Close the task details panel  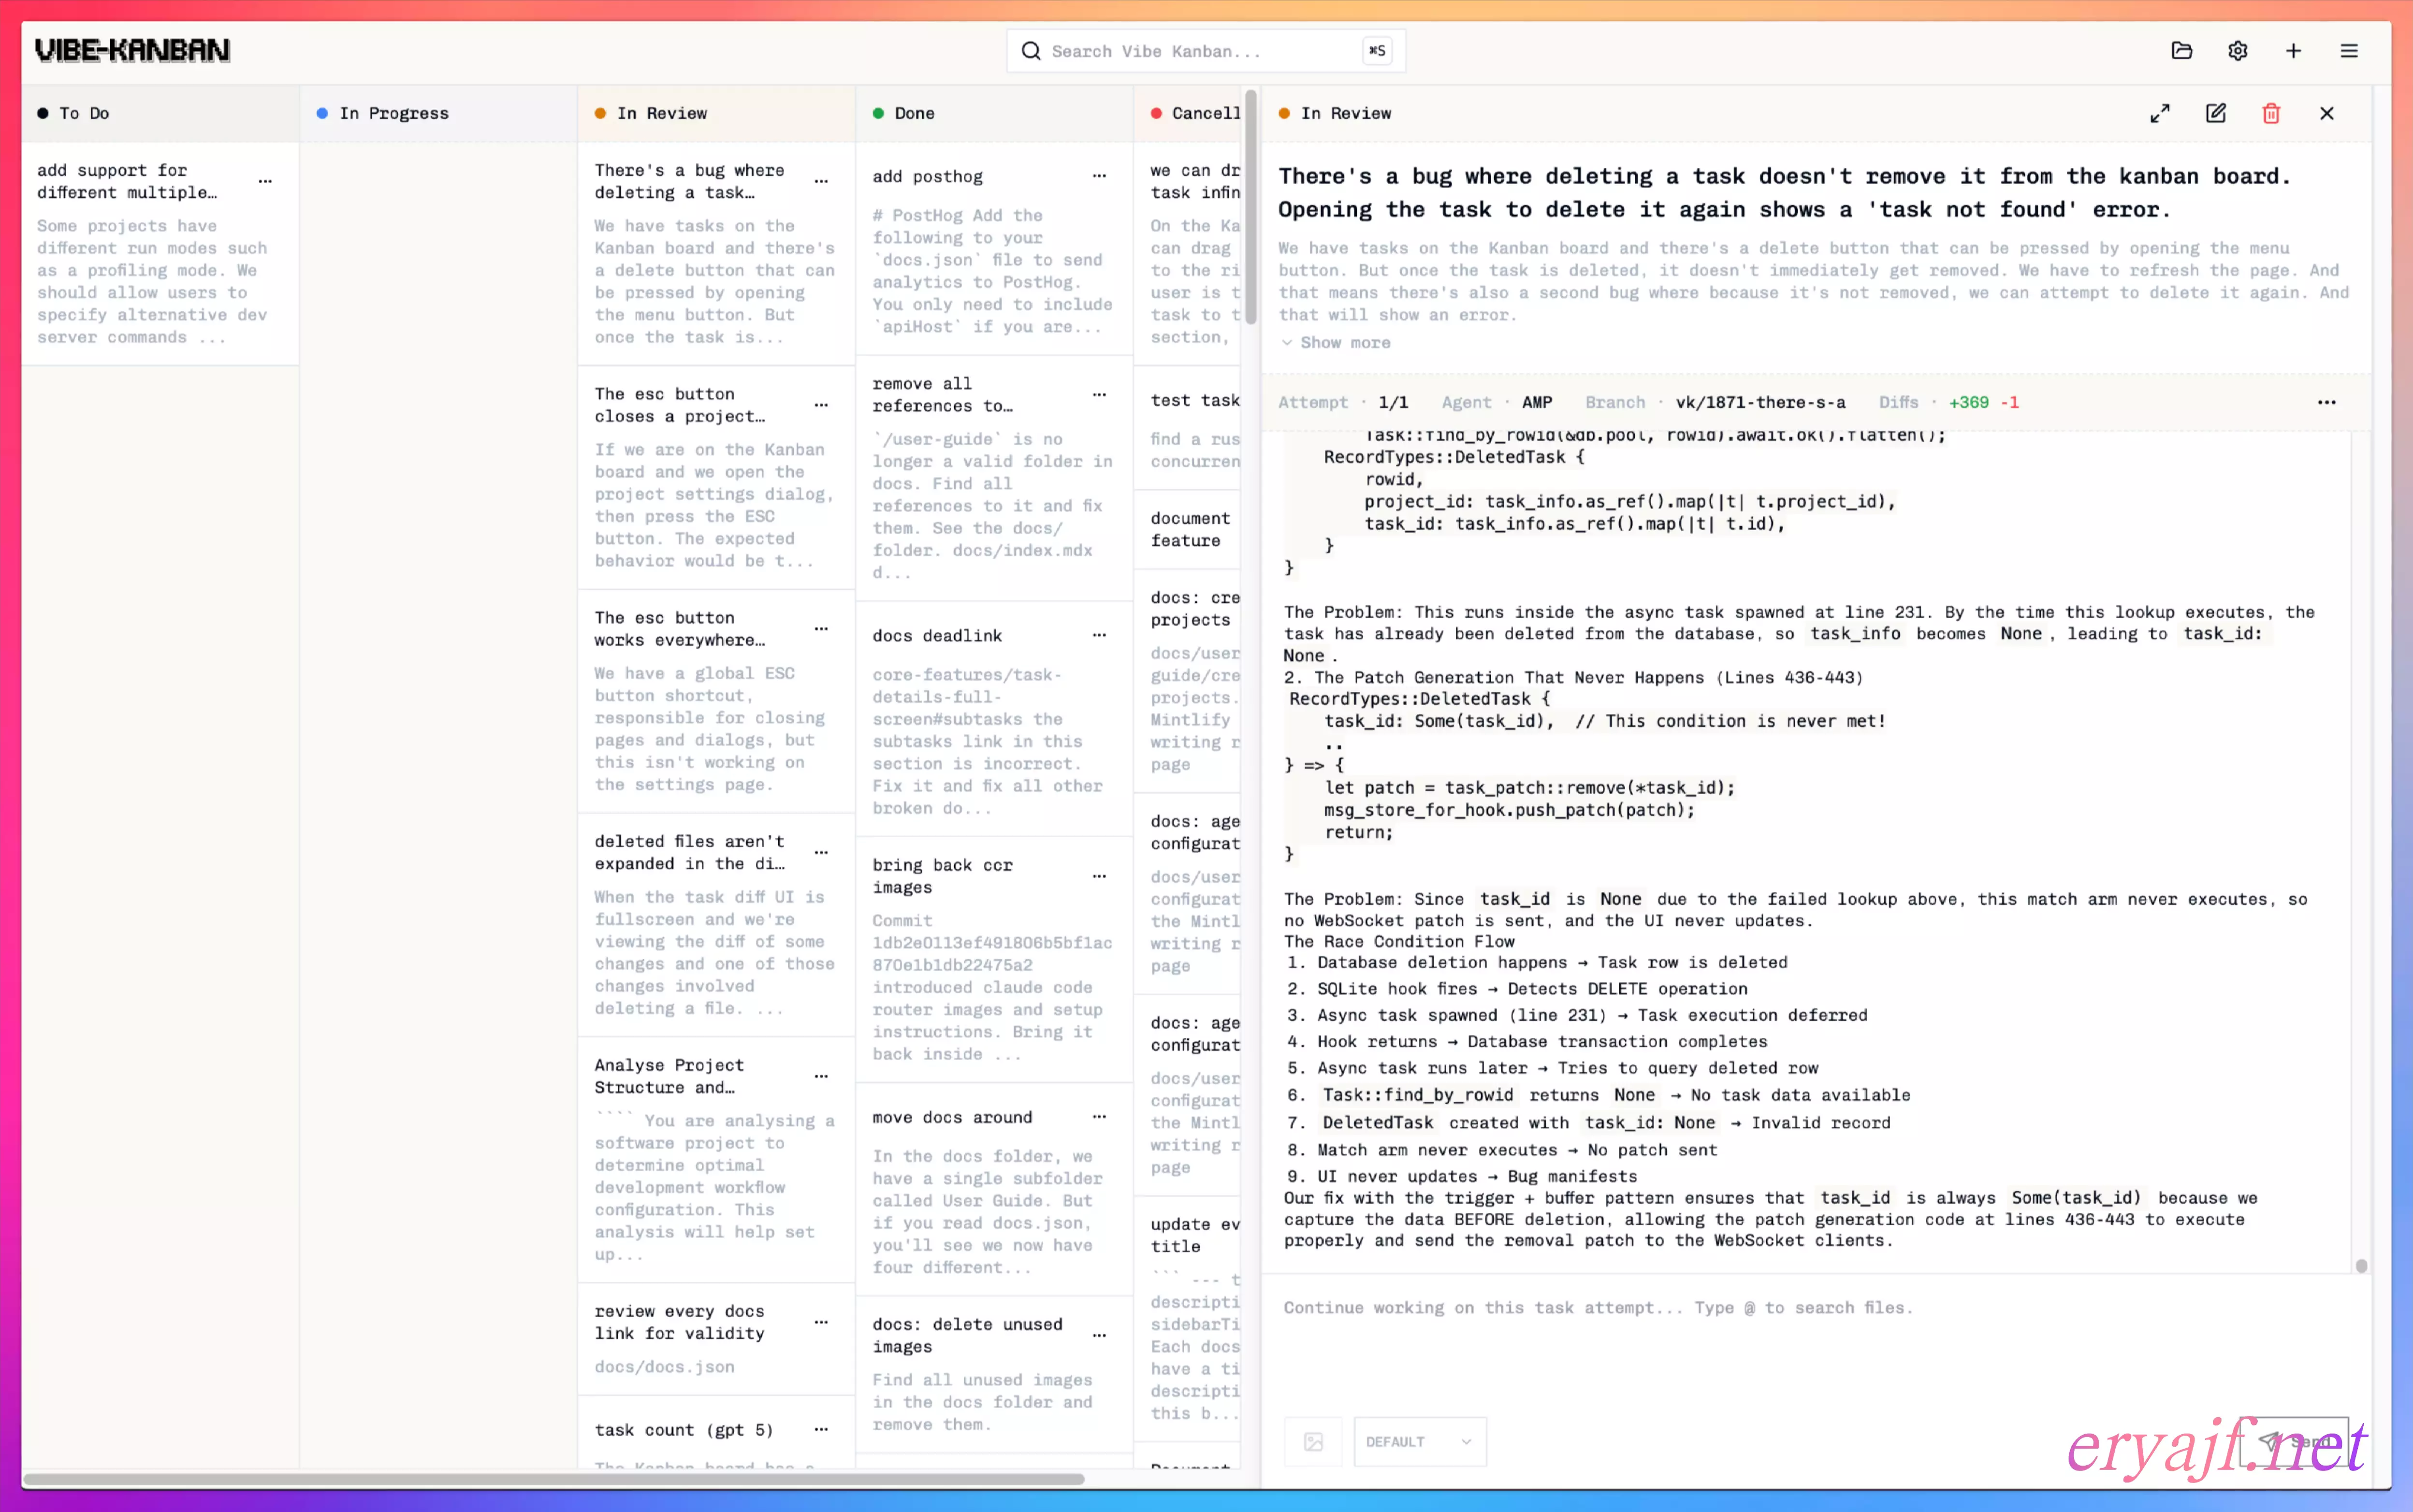(2327, 114)
